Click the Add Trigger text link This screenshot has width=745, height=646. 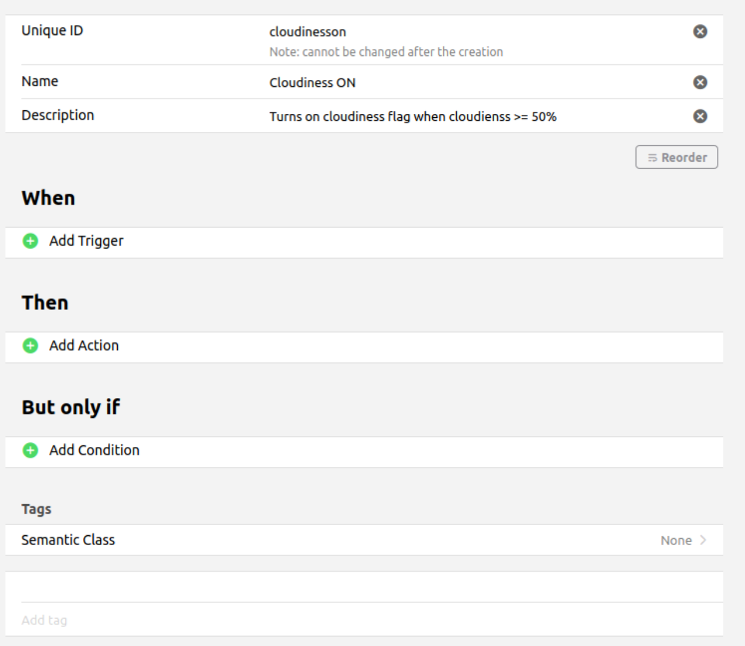(x=86, y=241)
